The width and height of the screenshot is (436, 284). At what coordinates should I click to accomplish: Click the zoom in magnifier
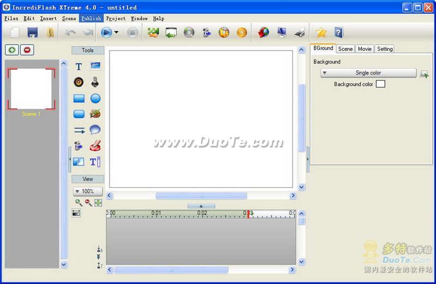click(x=78, y=202)
